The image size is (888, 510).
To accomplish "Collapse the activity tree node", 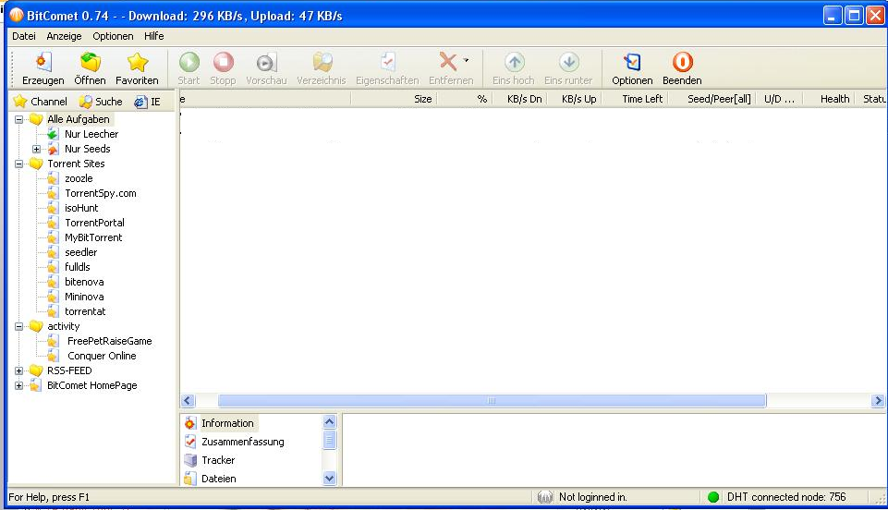I will point(18,326).
